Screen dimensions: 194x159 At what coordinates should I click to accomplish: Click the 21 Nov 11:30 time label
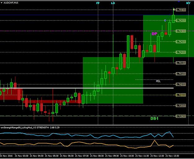coord(142,156)
